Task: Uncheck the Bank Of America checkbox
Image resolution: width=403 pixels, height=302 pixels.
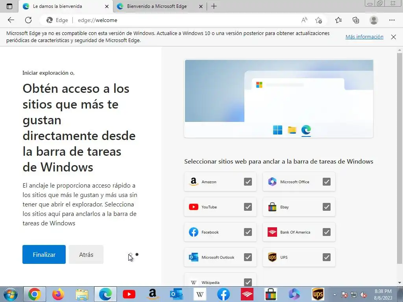Action: pos(326,232)
